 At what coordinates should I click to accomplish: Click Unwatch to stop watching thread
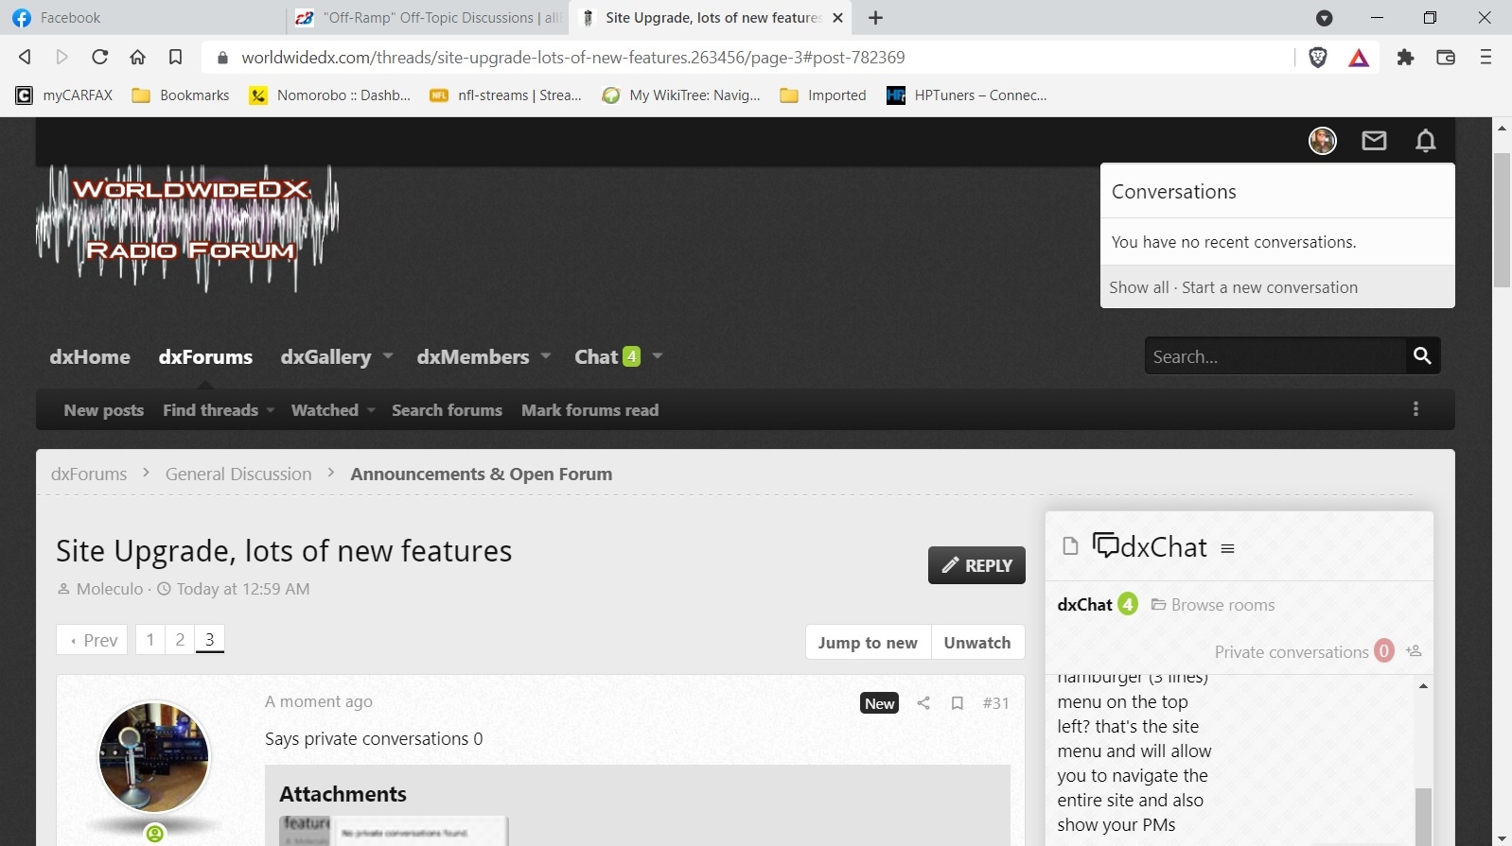(976, 643)
